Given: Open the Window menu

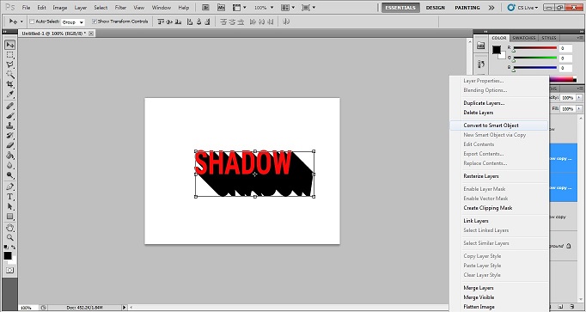Looking at the screenshot, I should (x=161, y=8).
